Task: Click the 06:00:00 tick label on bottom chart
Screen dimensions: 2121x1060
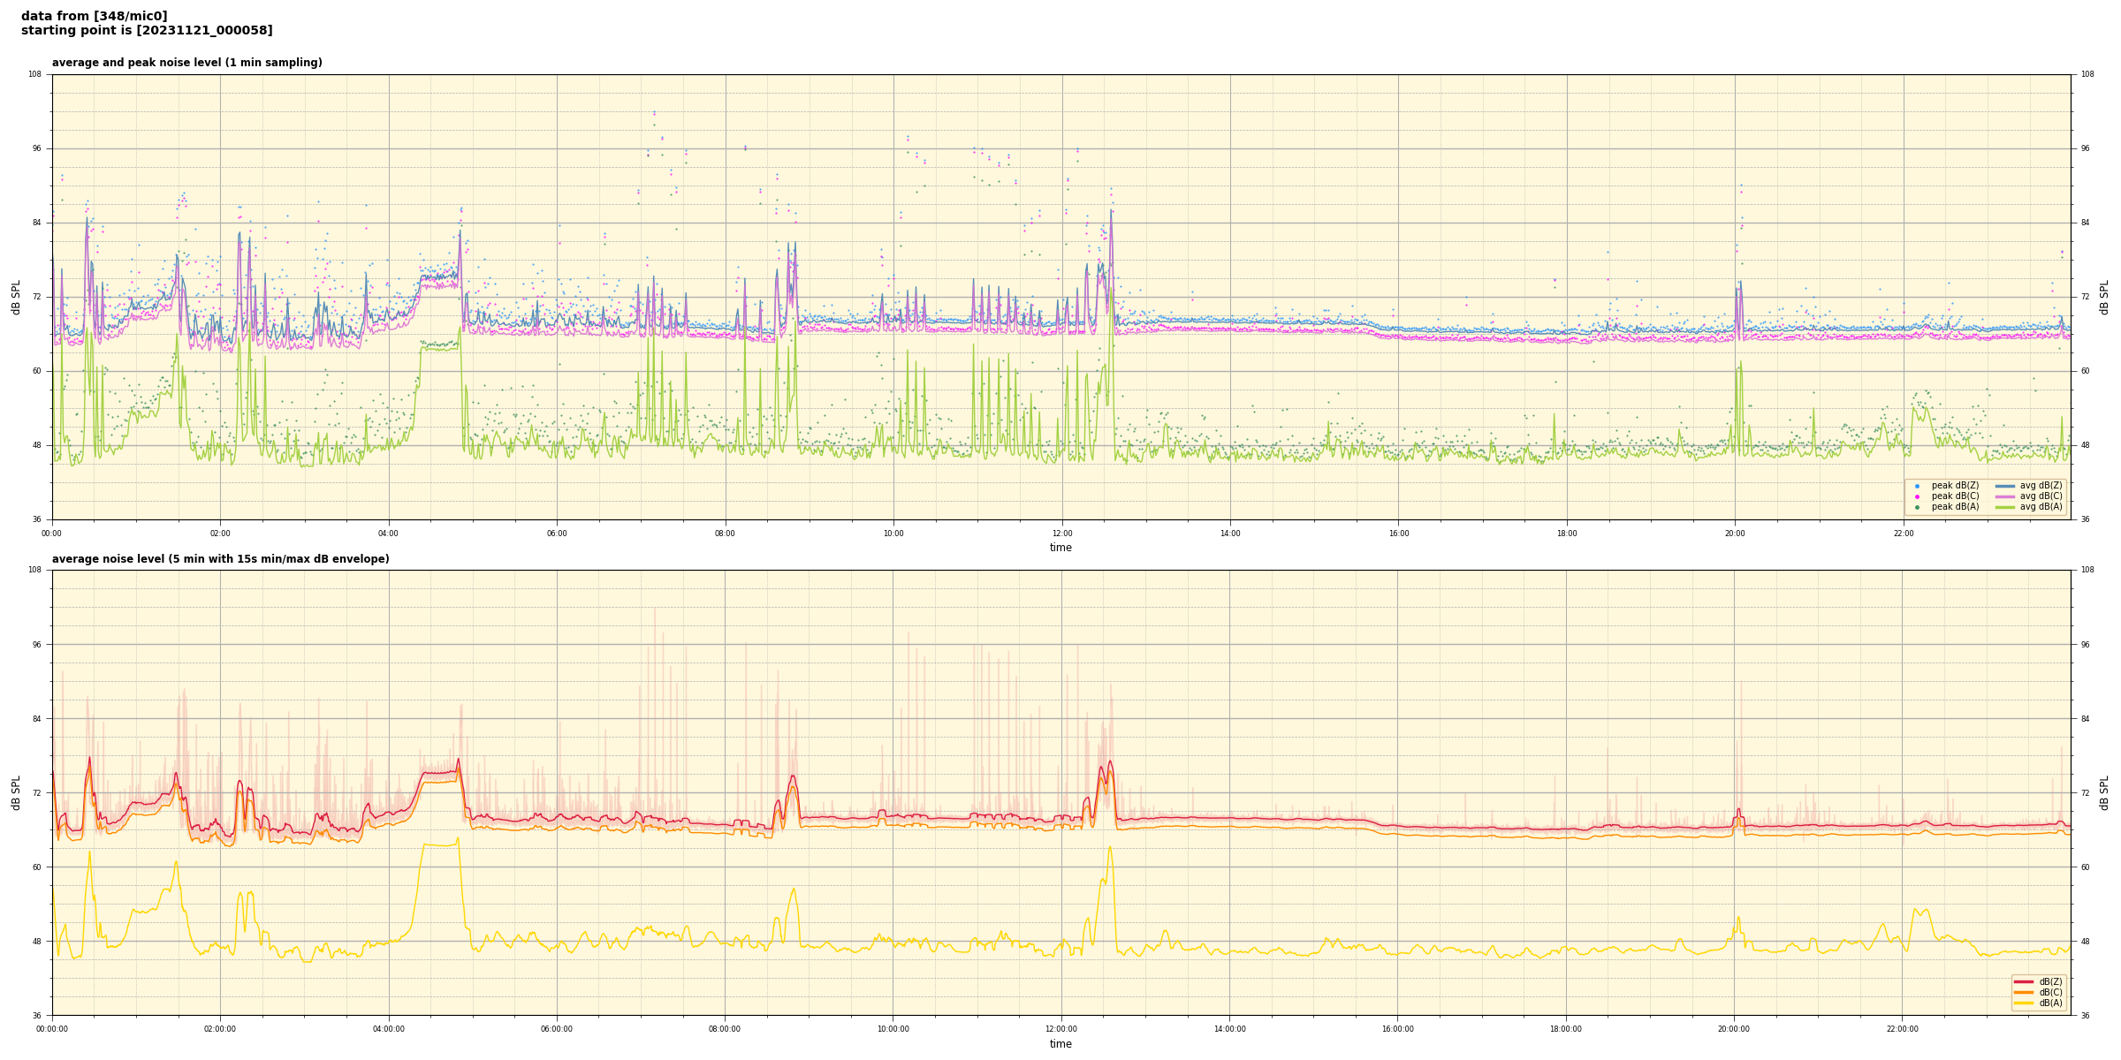Action: pyautogui.click(x=557, y=1029)
